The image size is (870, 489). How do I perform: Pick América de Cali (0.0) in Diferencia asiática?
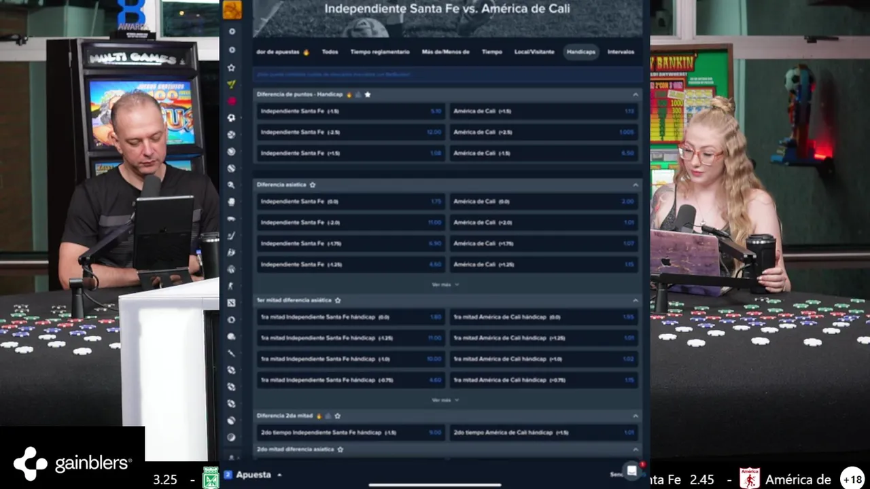[544, 202]
